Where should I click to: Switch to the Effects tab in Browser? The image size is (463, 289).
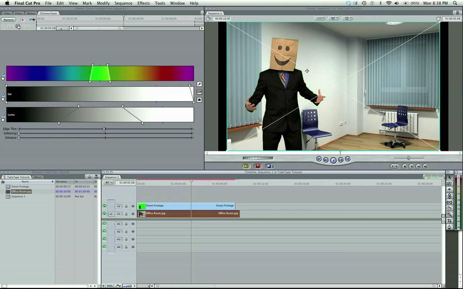(x=38, y=177)
